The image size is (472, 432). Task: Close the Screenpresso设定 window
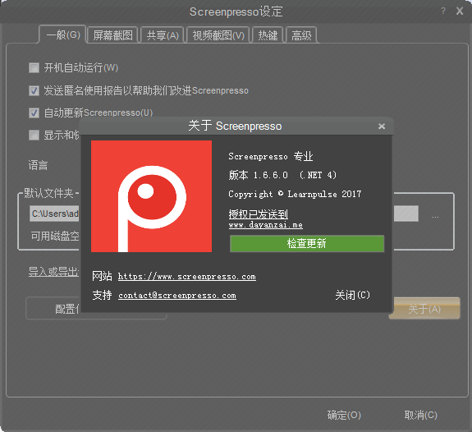pyautogui.click(x=460, y=11)
